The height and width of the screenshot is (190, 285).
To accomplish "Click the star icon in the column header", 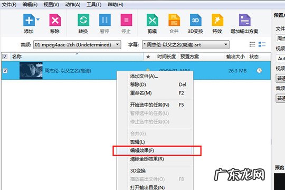I will tap(148, 56).
